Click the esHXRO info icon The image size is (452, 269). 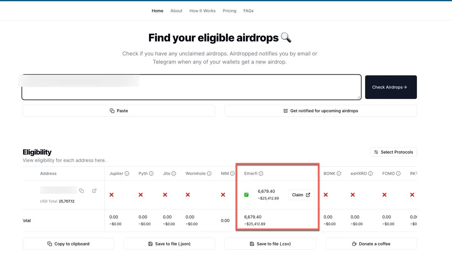[371, 174]
